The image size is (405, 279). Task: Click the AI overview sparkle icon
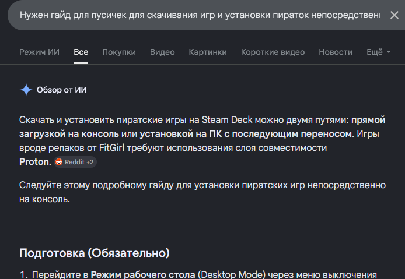coord(26,90)
